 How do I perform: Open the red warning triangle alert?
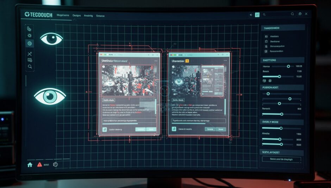(x=40, y=164)
